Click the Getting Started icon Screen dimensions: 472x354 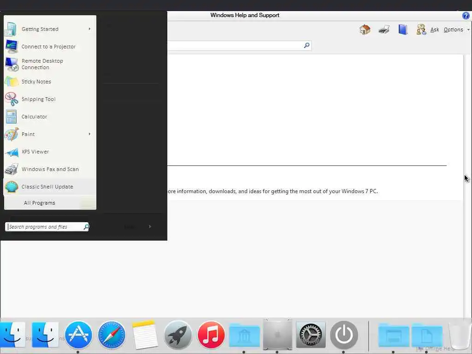coord(12,29)
